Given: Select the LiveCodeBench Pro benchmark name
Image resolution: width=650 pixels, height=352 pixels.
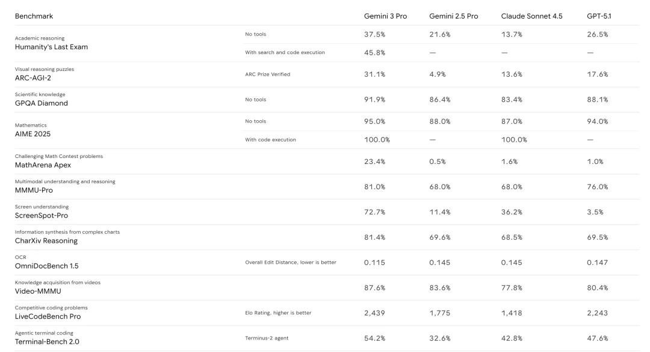Looking at the screenshot, I should [48, 316].
